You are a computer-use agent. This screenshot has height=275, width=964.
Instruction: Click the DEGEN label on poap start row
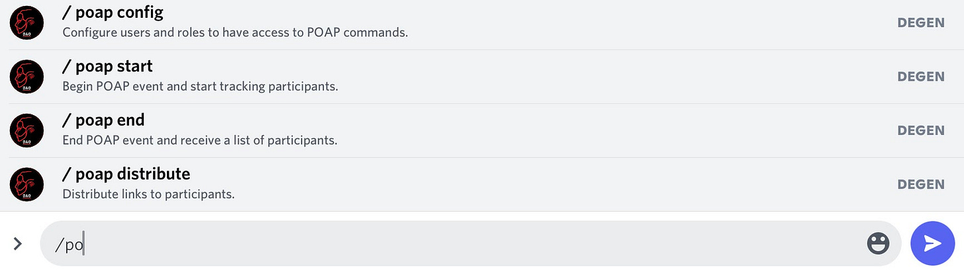[920, 77]
